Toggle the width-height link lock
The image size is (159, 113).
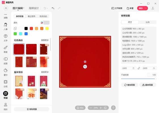139,68
